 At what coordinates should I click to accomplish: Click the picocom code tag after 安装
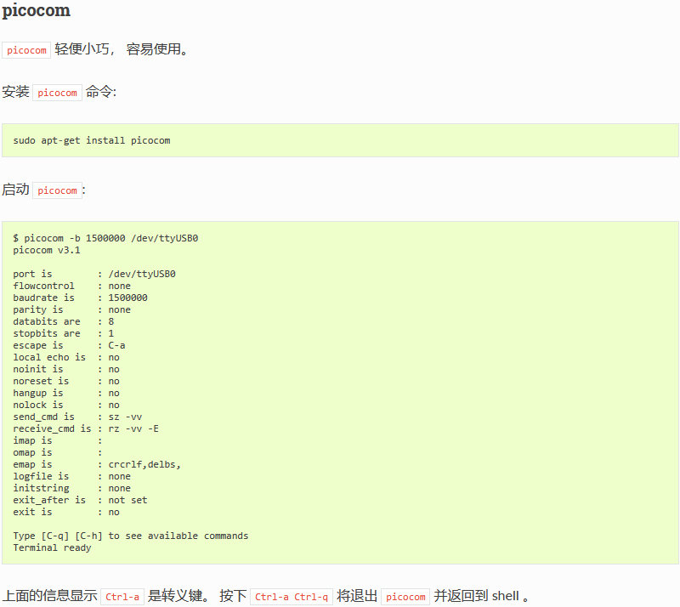tap(57, 93)
